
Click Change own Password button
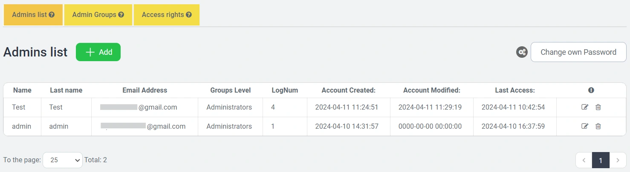click(578, 52)
